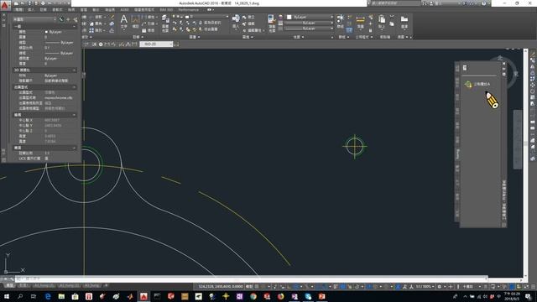This screenshot has width=537, height=302.
Task: Click Quick Select in Properties palette
Action: (76, 19)
